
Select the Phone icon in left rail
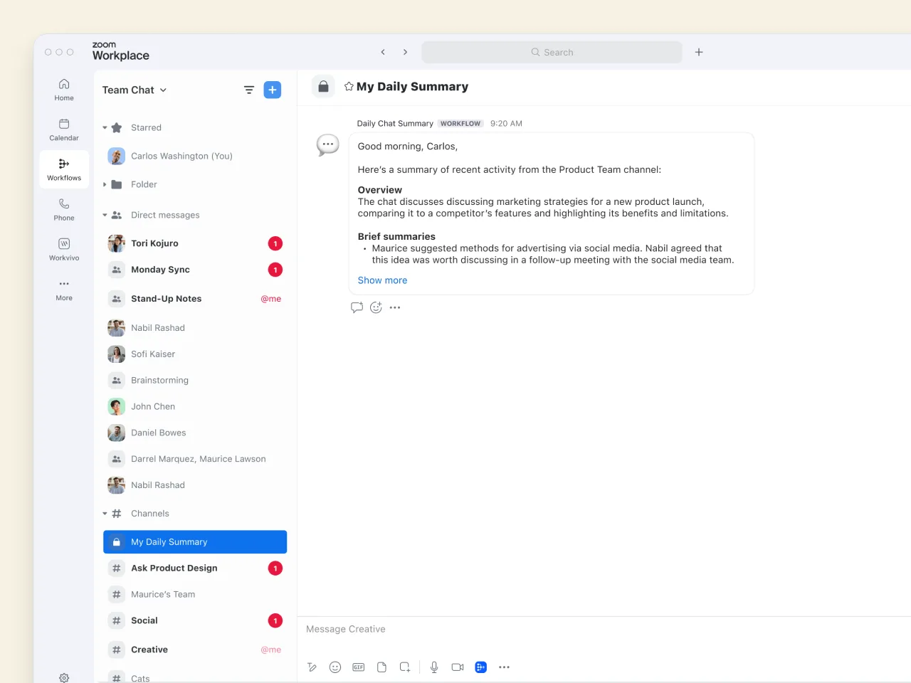[63, 210]
